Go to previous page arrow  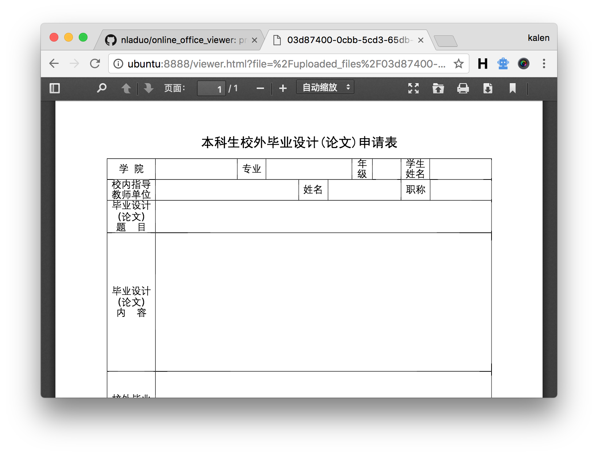pyautogui.click(x=126, y=88)
